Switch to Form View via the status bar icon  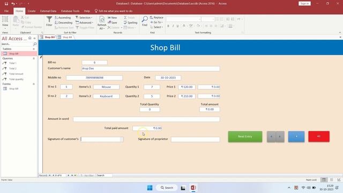[324, 180]
